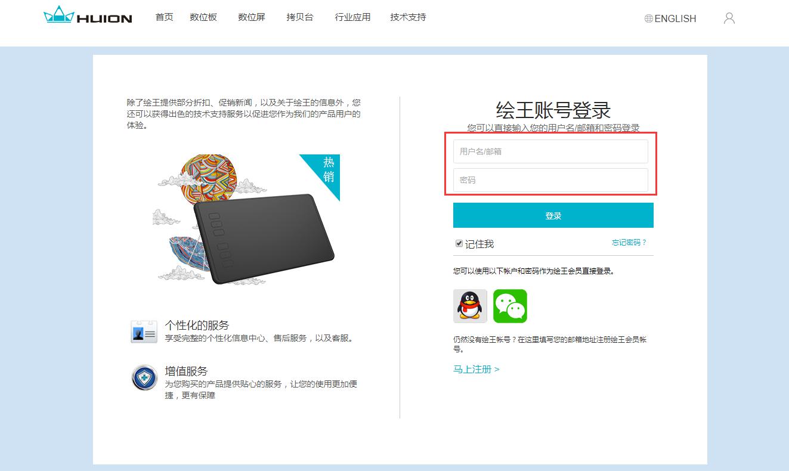The height and width of the screenshot is (471, 789).
Task: Click the 记住我 label text
Action: pos(479,244)
